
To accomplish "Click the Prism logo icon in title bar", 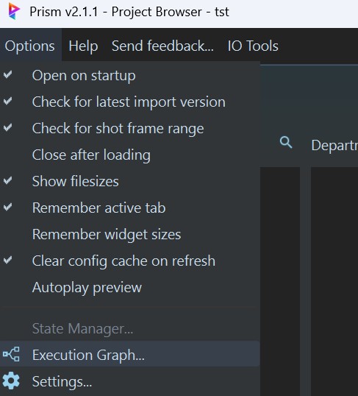I will 14,11.
